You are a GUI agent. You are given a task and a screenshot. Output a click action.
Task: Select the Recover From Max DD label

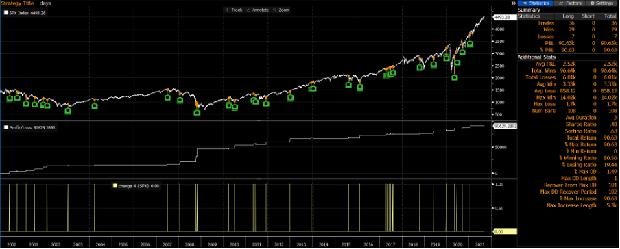click(x=569, y=185)
